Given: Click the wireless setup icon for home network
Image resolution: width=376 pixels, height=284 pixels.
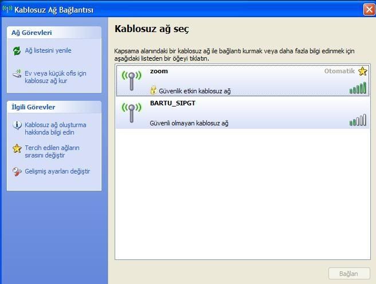Looking at the screenshot, I should (17, 74).
